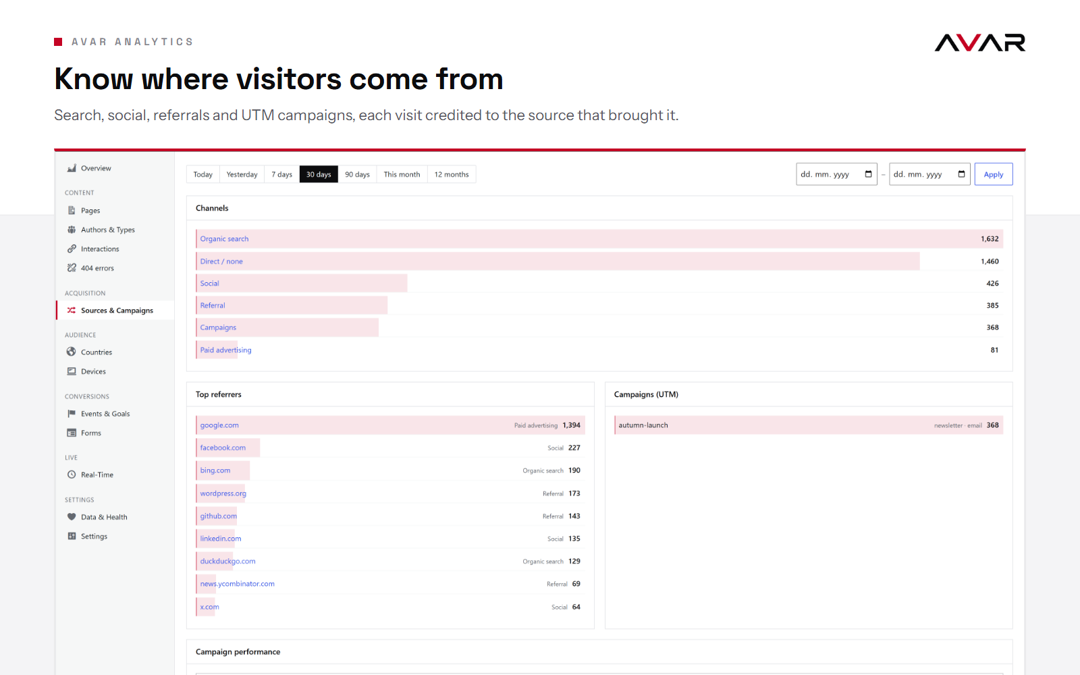Open calendar picker on start date field
The image size is (1080, 675).
[868, 174]
